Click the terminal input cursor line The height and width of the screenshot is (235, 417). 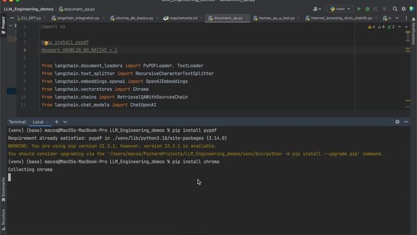point(10,177)
